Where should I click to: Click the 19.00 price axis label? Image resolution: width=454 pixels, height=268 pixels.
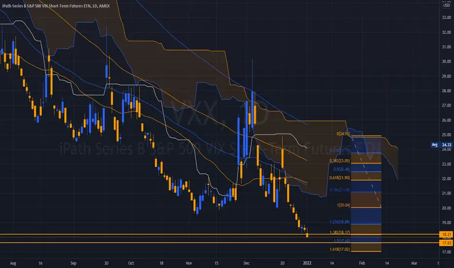pyautogui.click(x=447, y=223)
